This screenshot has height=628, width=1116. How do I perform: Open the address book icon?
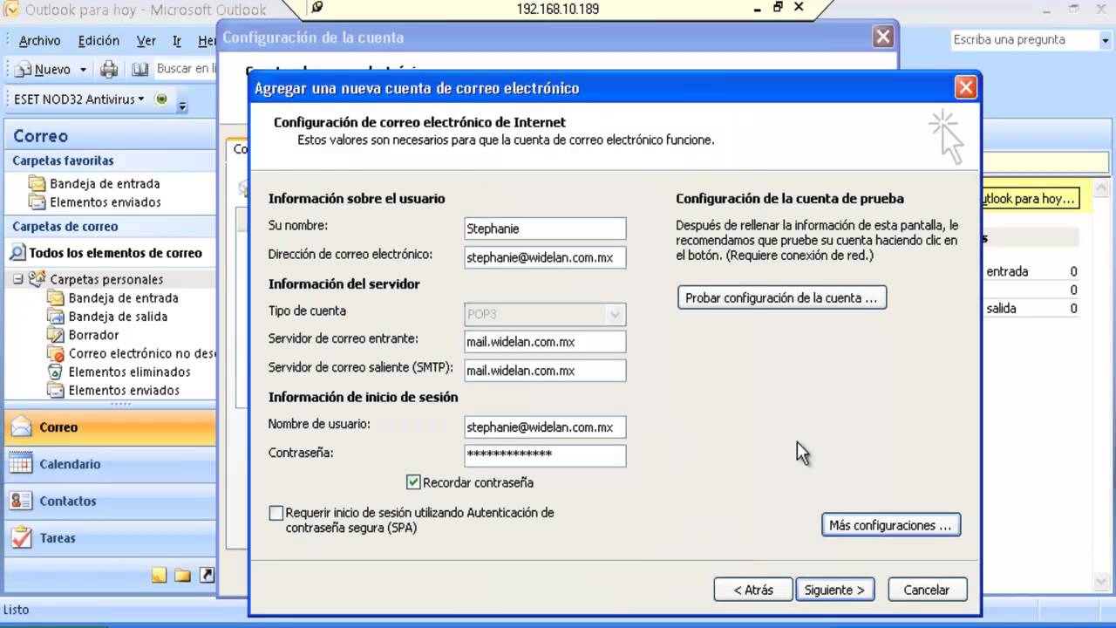click(x=140, y=69)
